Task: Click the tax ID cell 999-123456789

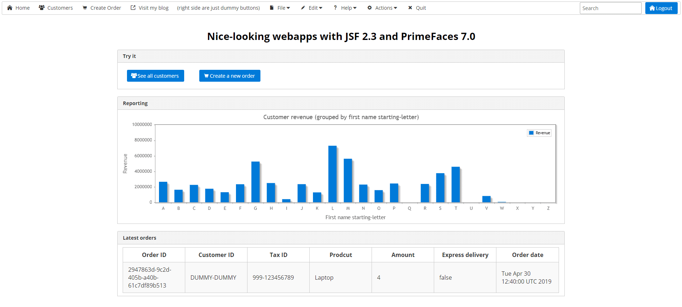Action: pyautogui.click(x=278, y=277)
